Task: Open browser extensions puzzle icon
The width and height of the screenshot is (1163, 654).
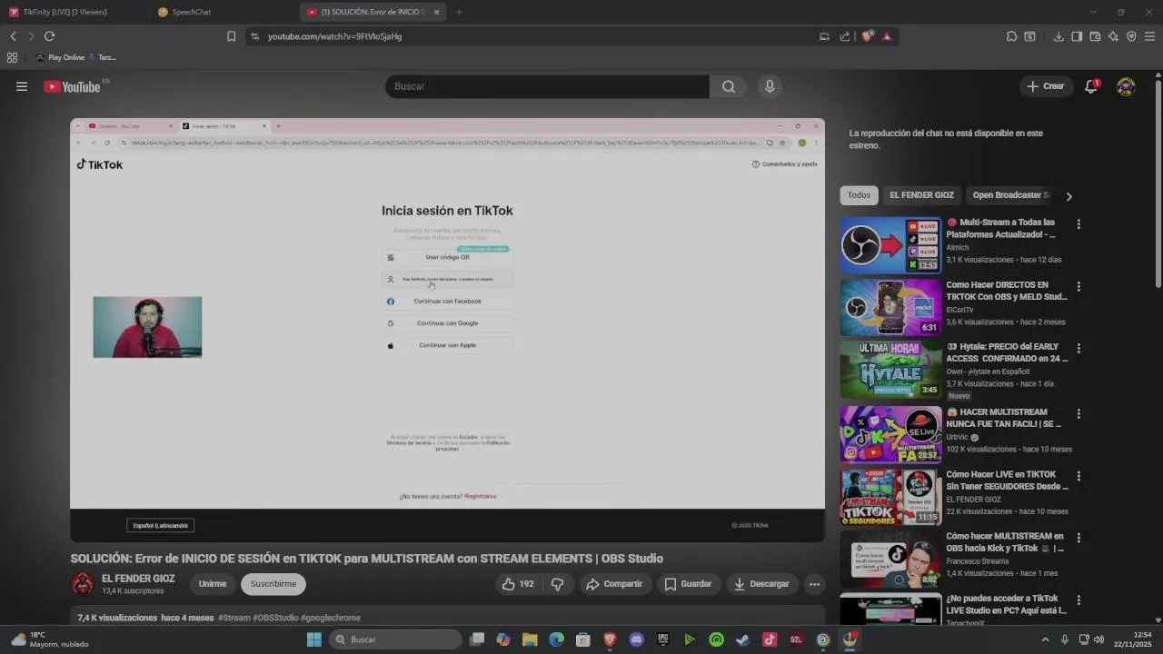Action: pos(1011,36)
